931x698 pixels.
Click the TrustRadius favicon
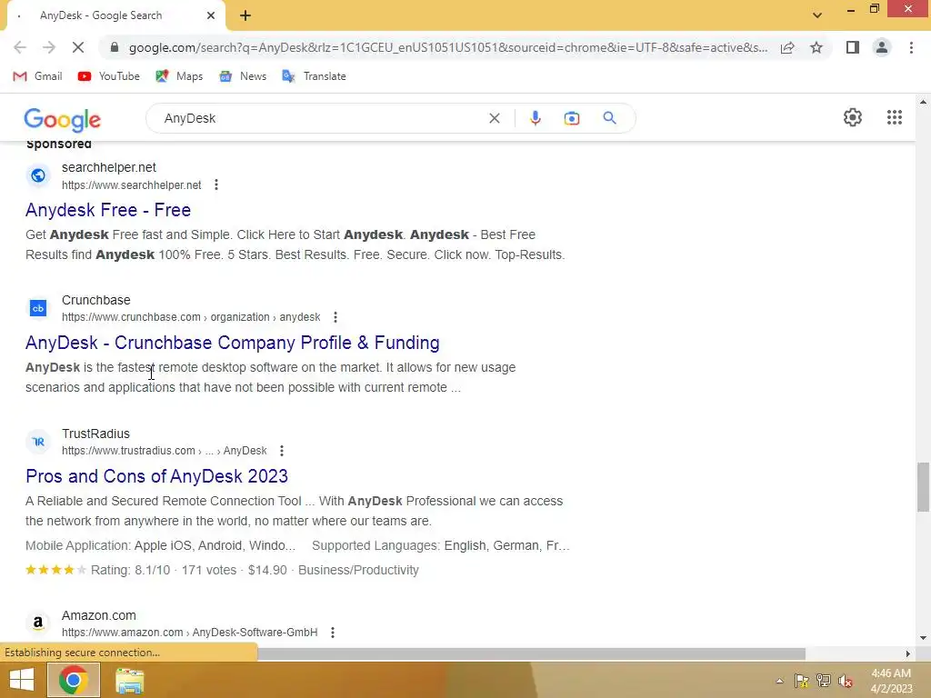coord(38,442)
